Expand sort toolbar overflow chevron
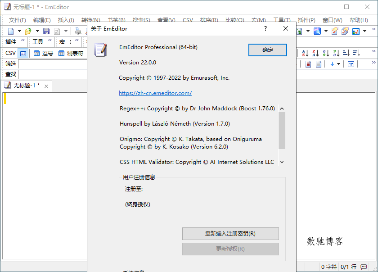The width and height of the screenshot is (378, 272). (373, 51)
